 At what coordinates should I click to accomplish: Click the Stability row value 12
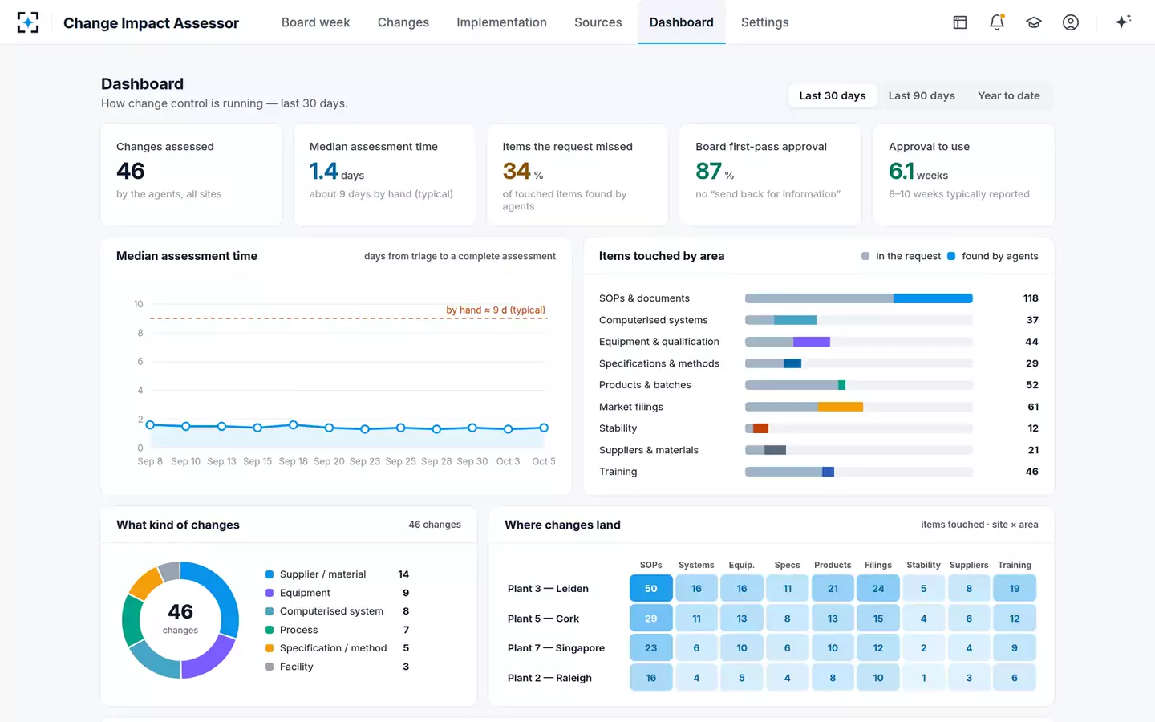click(x=1033, y=428)
